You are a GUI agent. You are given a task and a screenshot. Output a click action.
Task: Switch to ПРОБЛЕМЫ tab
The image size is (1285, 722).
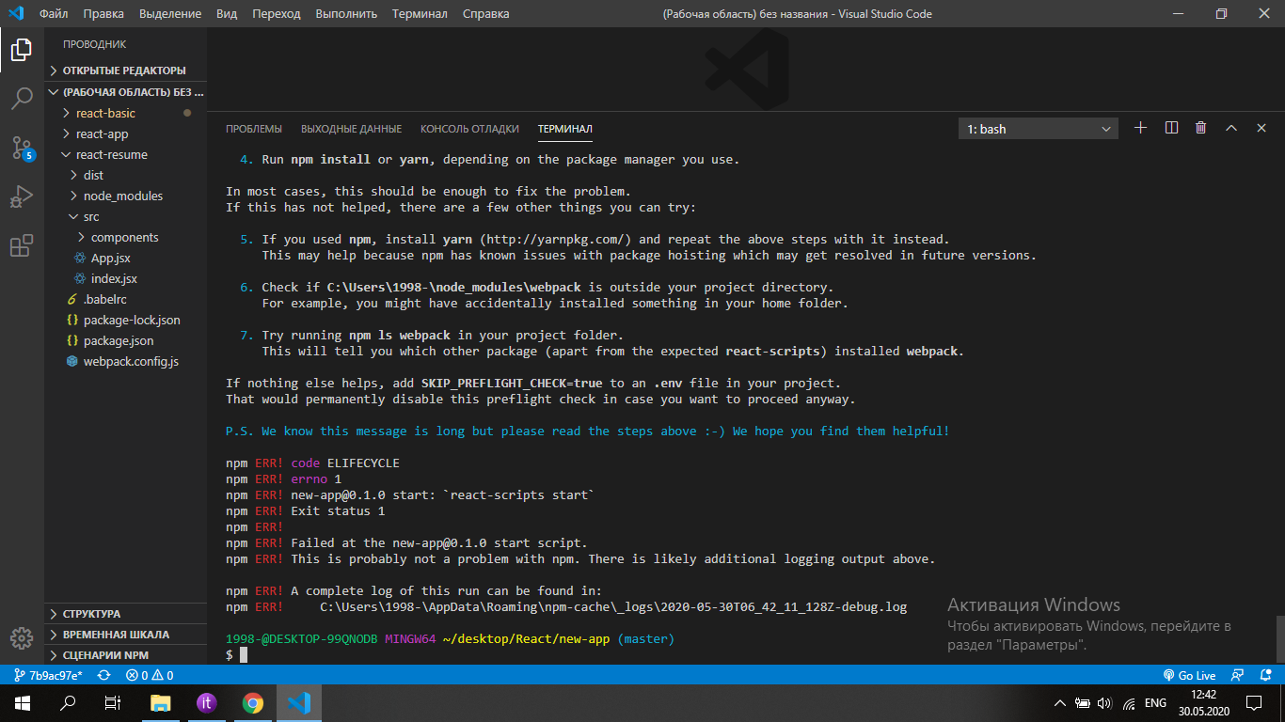click(x=253, y=129)
